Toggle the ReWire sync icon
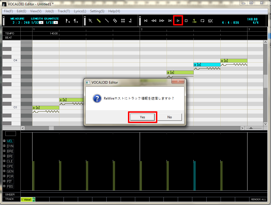This screenshot has width=271, height=205. click(x=210, y=21)
